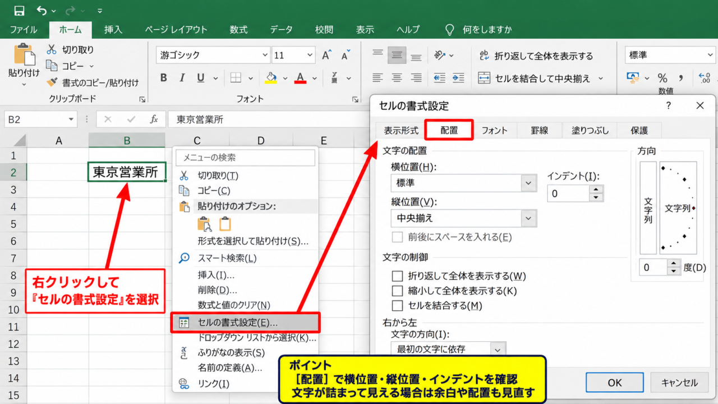Viewport: 718px width, 404px height.
Task: Switch to the 表示形式 tab in dialog
Action: click(x=401, y=130)
